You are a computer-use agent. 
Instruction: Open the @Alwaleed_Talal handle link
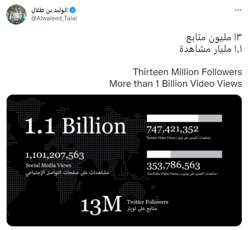point(54,18)
